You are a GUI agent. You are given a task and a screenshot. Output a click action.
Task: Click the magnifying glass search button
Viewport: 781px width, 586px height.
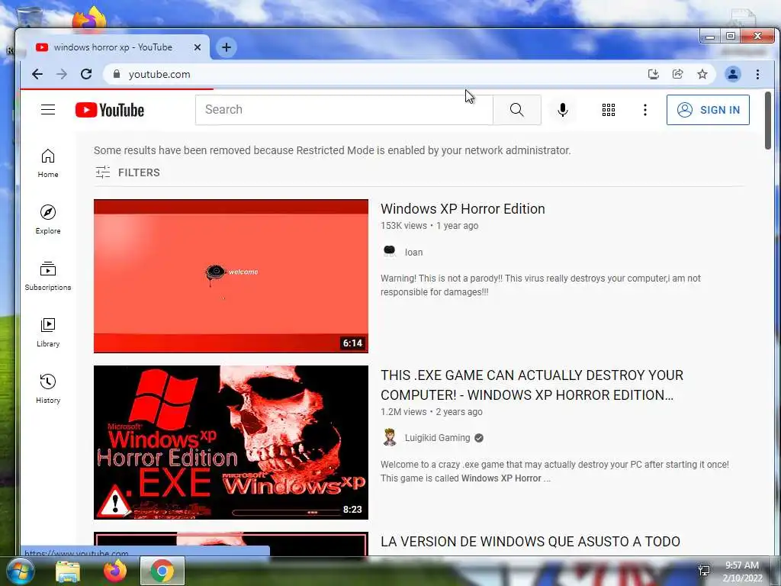[517, 110]
